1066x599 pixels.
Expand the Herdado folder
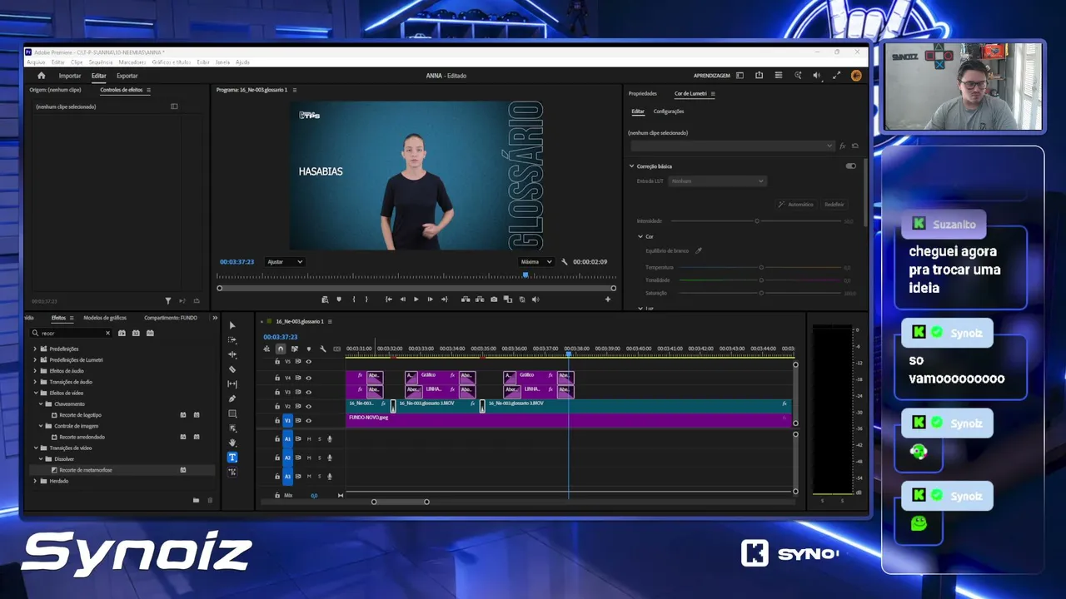click(35, 481)
